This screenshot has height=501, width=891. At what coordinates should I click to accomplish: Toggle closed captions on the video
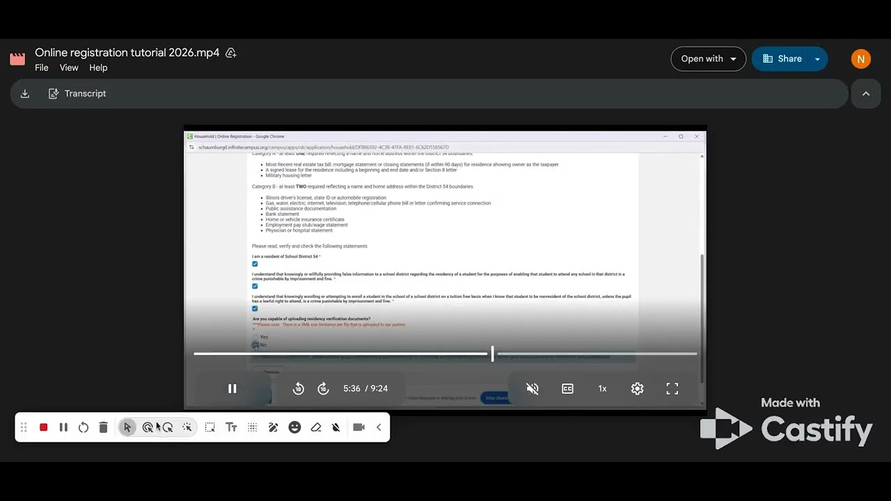567,389
